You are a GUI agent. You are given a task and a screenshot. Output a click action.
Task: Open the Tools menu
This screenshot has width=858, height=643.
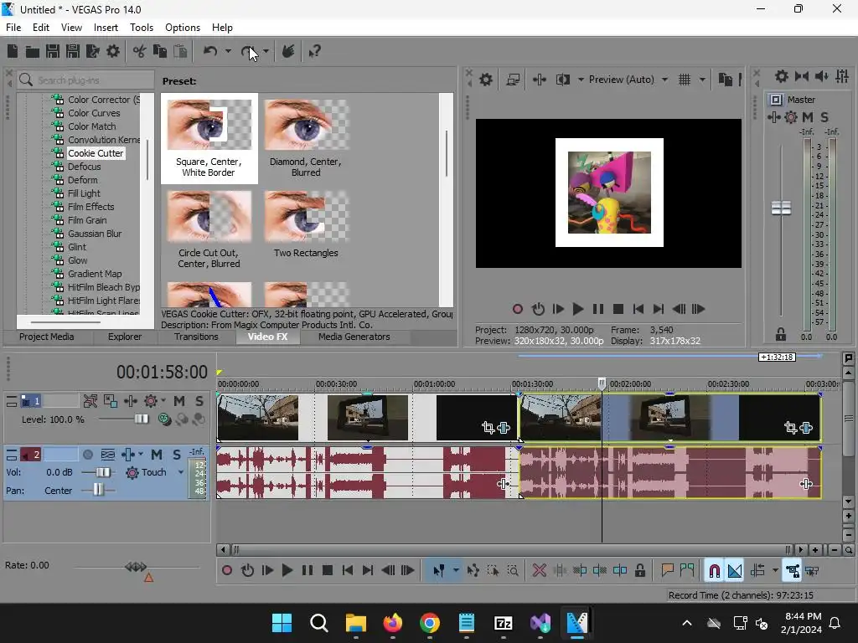tap(141, 28)
